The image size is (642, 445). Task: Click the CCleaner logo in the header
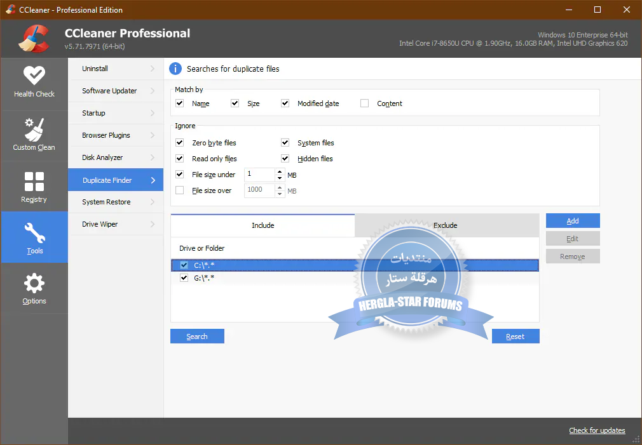(34, 39)
